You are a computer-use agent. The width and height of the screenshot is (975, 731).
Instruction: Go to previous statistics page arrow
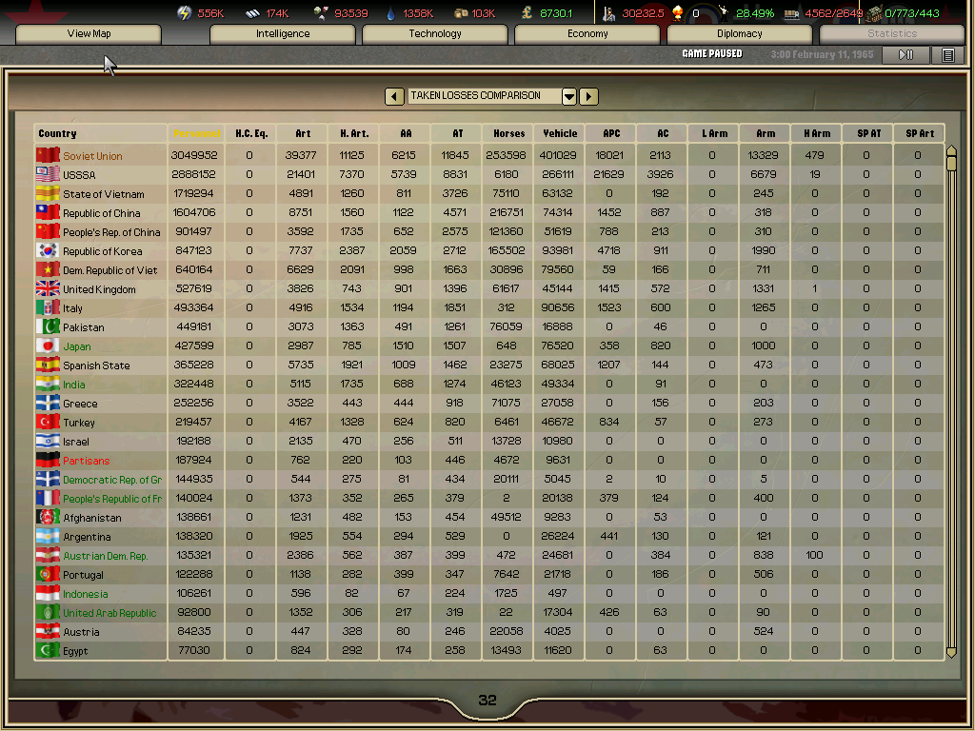click(394, 96)
